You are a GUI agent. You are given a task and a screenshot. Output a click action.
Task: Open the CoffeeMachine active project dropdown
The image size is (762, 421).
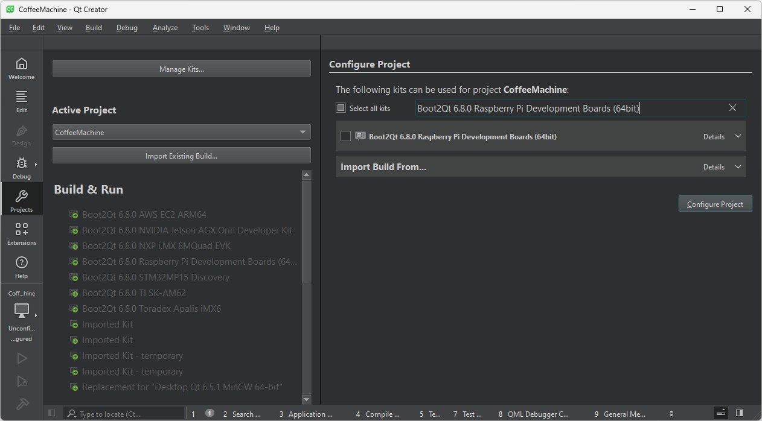pos(181,132)
